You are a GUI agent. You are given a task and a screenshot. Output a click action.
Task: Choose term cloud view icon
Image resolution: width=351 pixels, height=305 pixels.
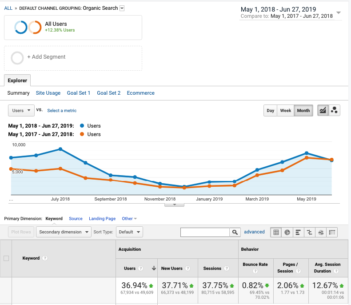(x=321, y=232)
